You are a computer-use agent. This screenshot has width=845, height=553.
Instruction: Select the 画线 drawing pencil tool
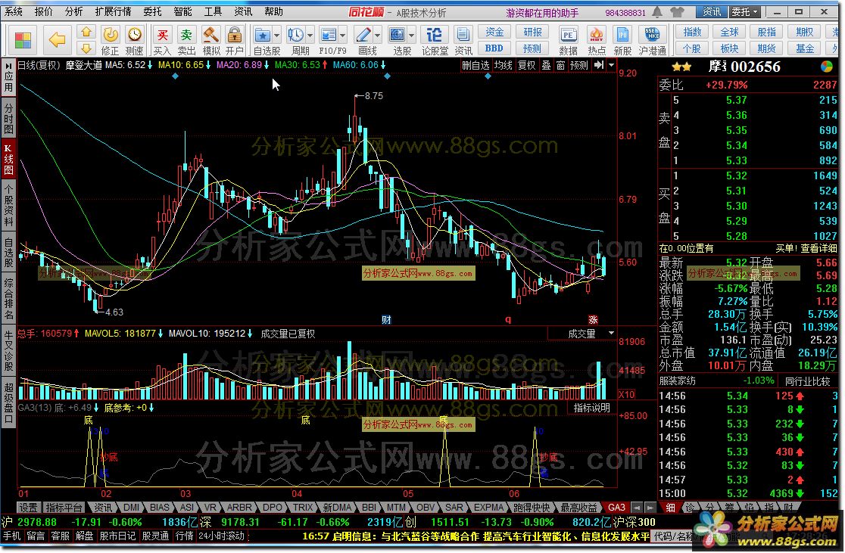[x=363, y=36]
